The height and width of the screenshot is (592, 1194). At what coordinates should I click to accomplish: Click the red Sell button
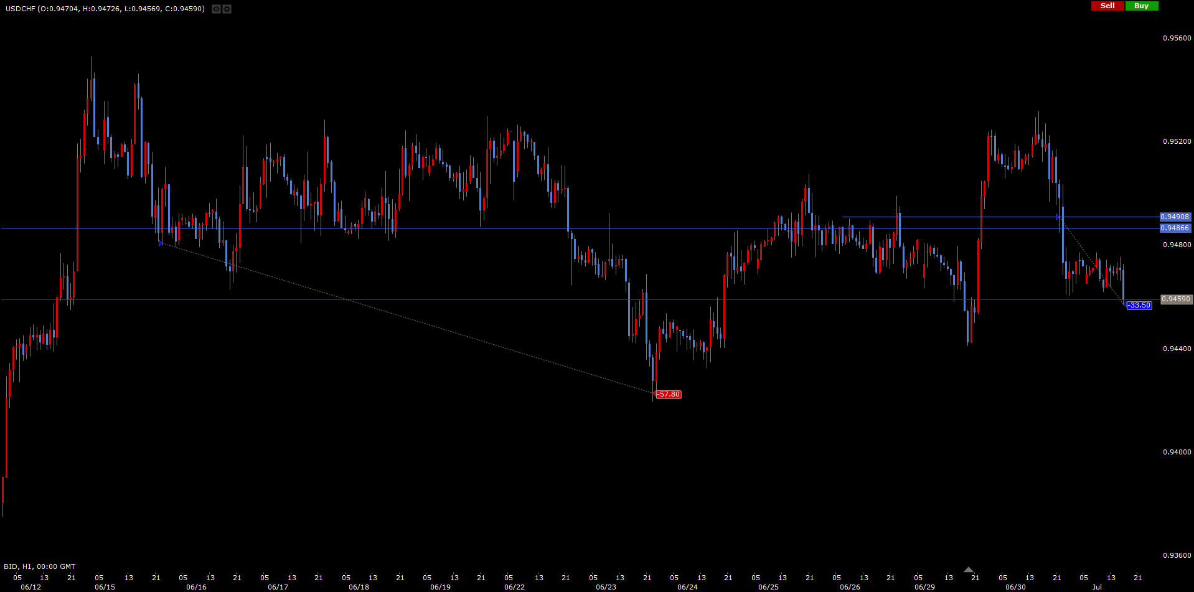pyautogui.click(x=1107, y=6)
